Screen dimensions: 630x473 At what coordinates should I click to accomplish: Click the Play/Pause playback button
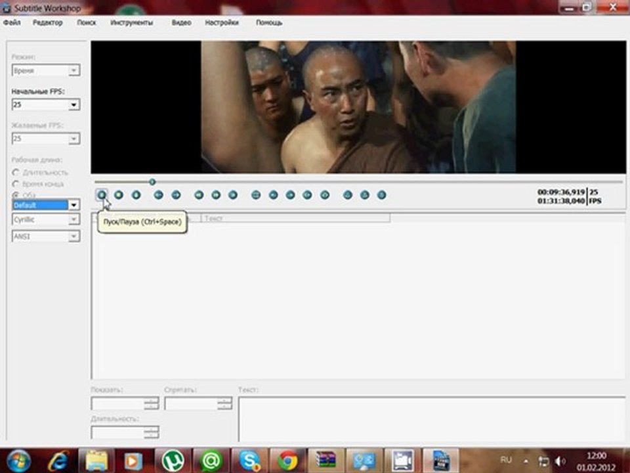point(102,195)
